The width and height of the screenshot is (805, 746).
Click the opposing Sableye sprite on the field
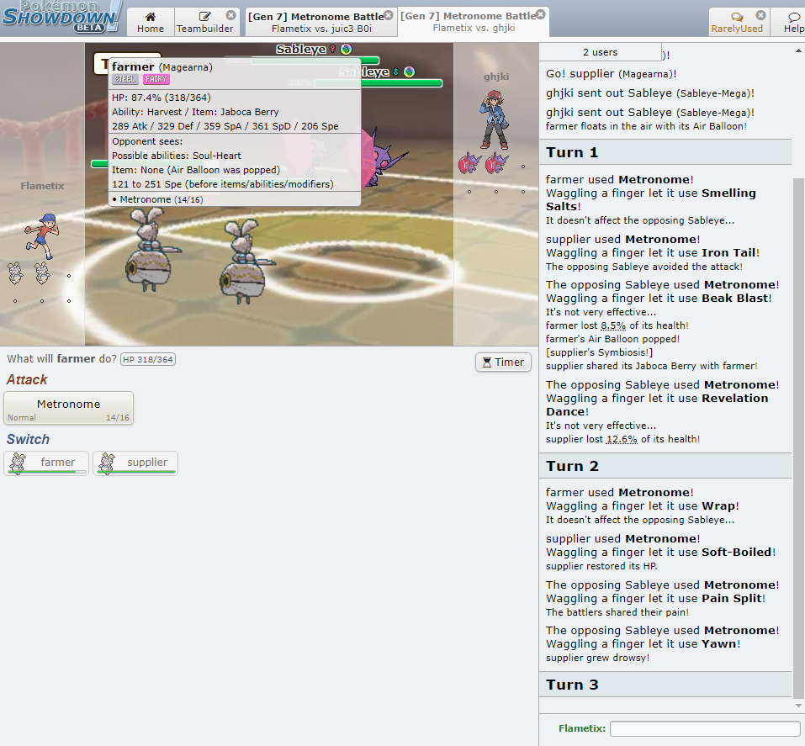(x=384, y=156)
